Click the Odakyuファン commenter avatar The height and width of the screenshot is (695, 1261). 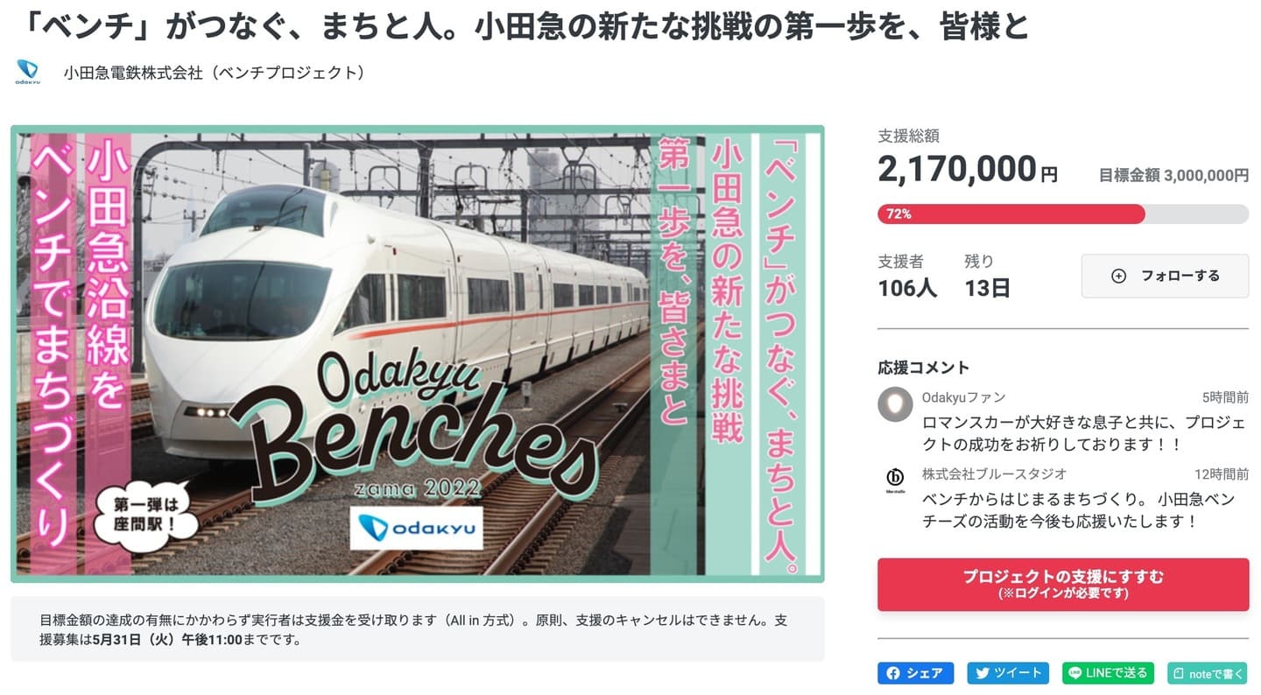pyautogui.click(x=895, y=404)
